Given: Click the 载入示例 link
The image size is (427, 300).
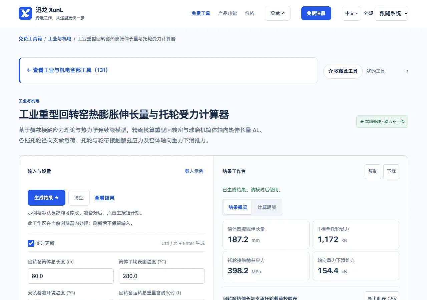Looking at the screenshot, I should point(194,171).
